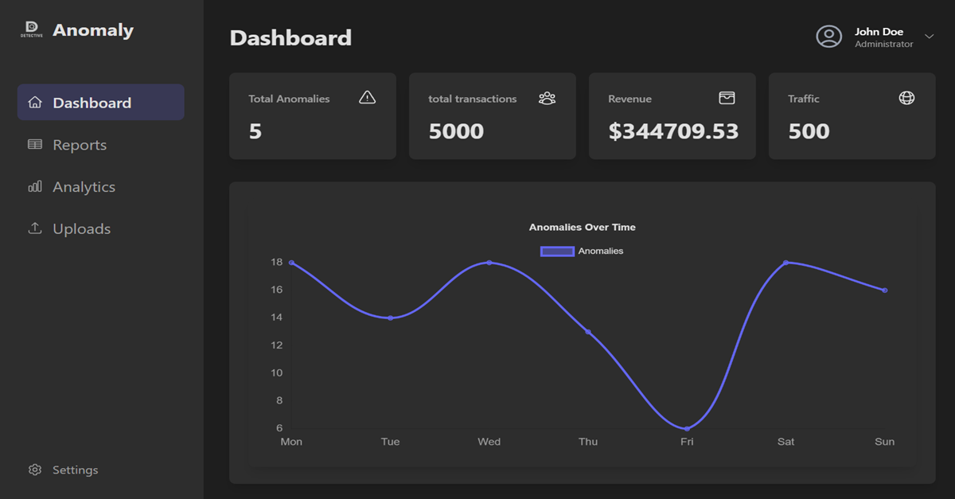955x499 pixels.
Task: Click the warning triangle icon in Total Anomalies
Action: (x=367, y=98)
